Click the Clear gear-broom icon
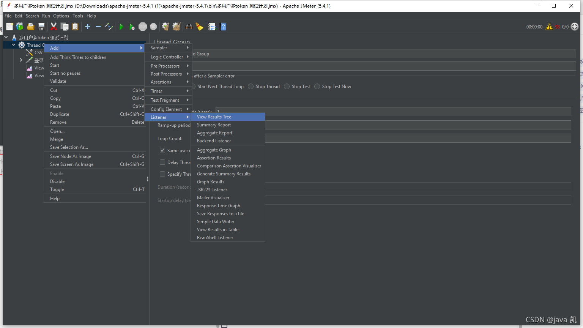583x328 pixels. 165,27
